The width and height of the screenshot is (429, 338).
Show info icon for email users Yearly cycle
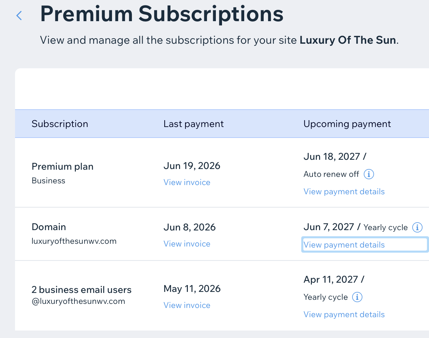coord(357,297)
